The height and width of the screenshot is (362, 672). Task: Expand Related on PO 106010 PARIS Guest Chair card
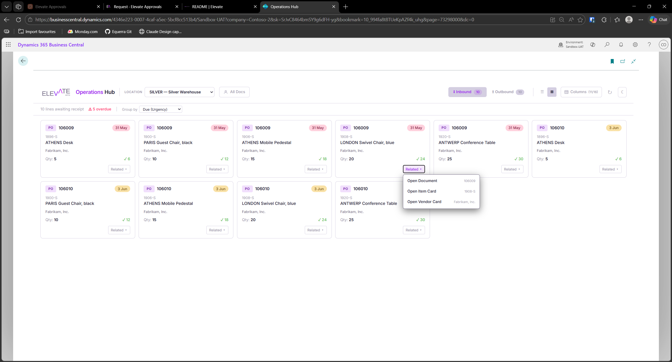pyautogui.click(x=119, y=230)
